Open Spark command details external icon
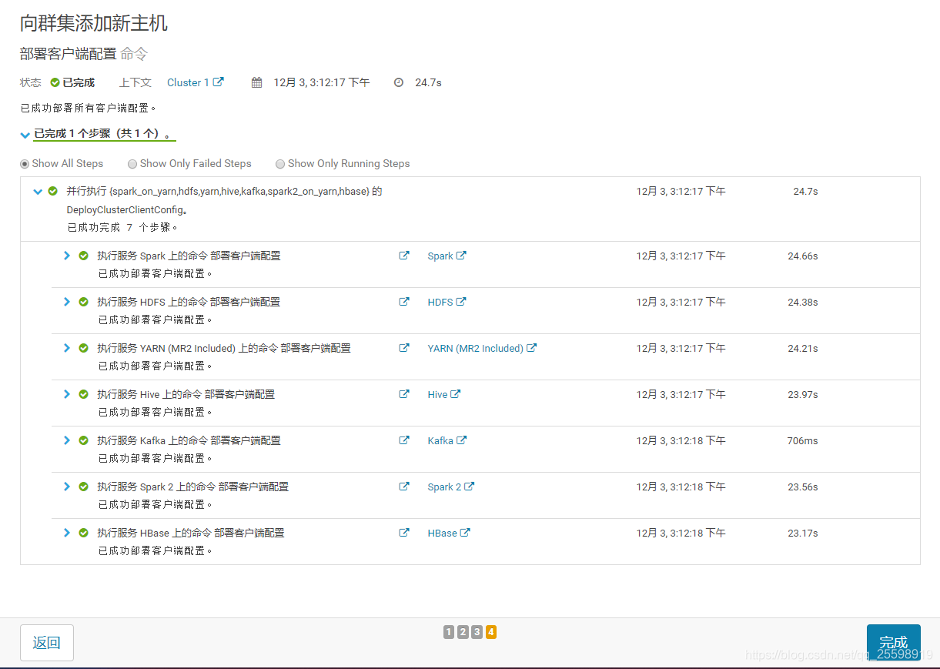Image resolution: width=940 pixels, height=669 pixels. (x=404, y=256)
